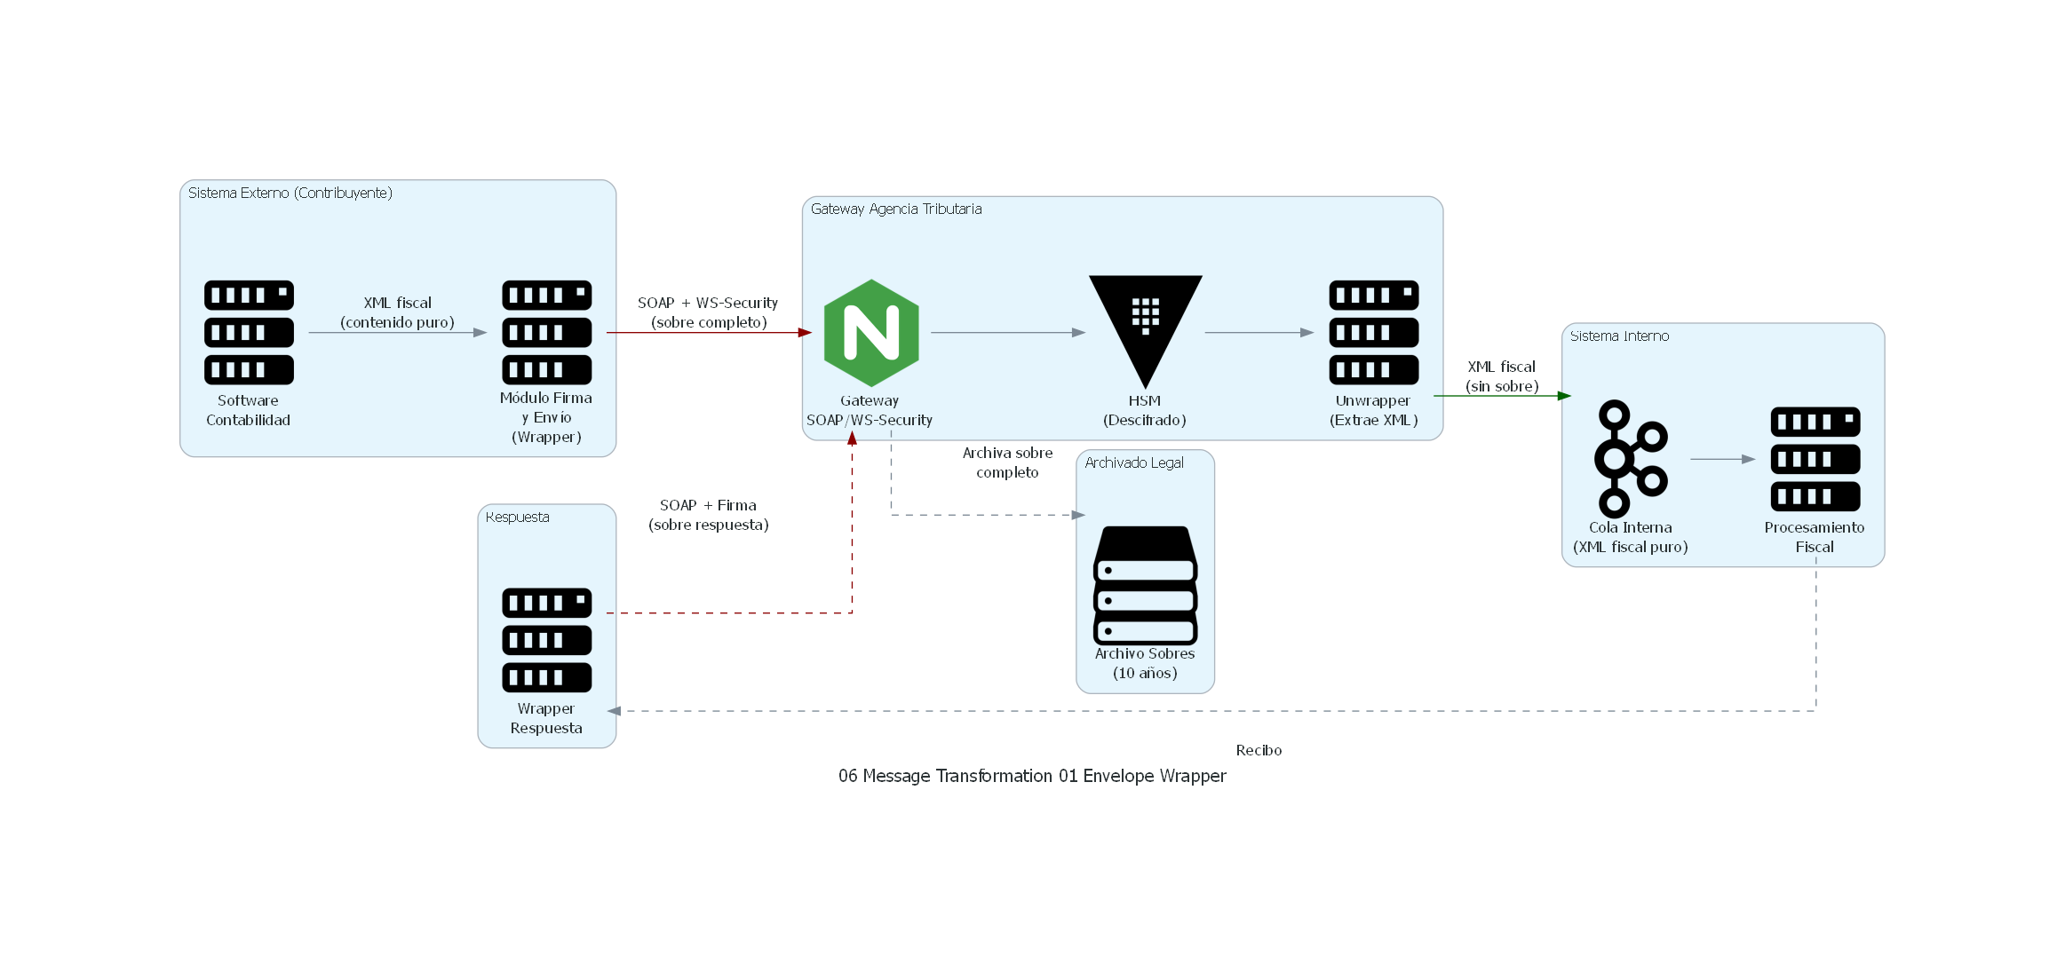Click the Procesamiento Fiscal server icon
2065x964 pixels.
click(x=1815, y=457)
